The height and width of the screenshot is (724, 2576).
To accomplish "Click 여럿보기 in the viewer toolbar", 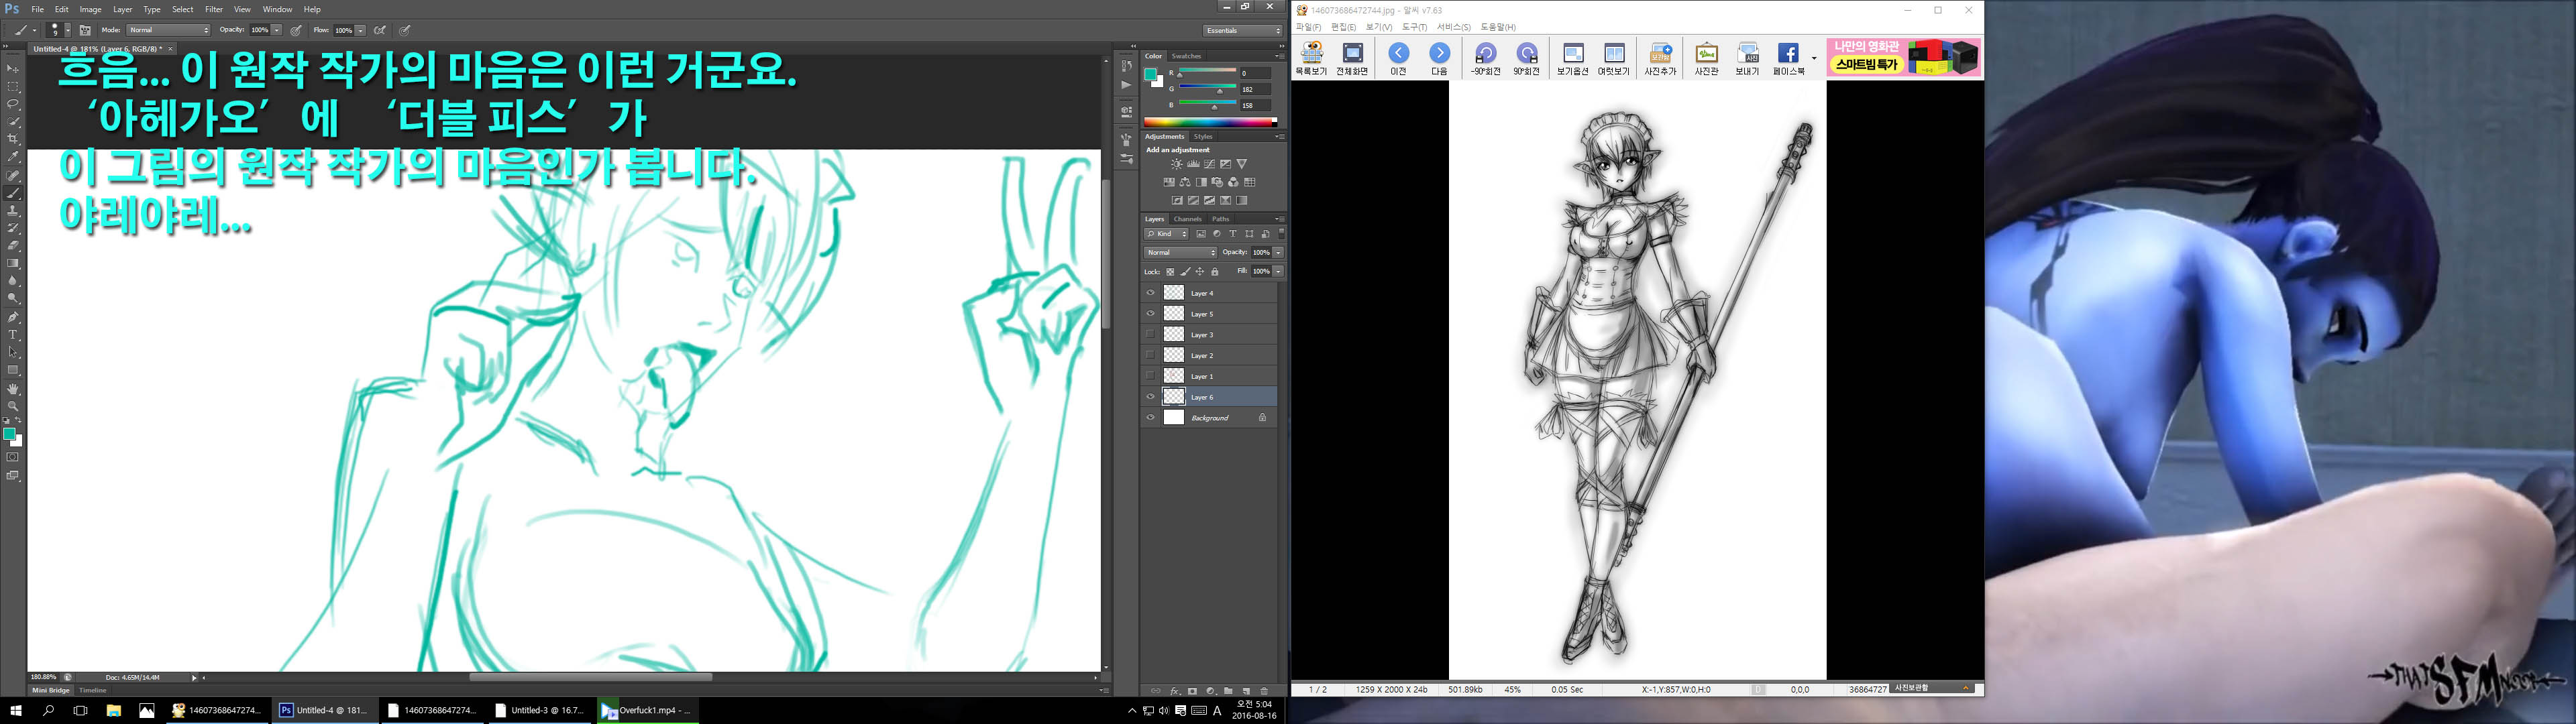I will click(x=1613, y=59).
